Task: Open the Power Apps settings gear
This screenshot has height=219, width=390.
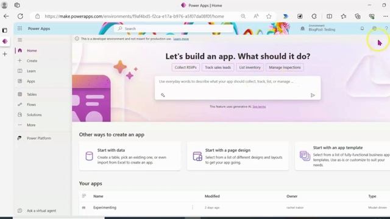Action: (374, 29)
